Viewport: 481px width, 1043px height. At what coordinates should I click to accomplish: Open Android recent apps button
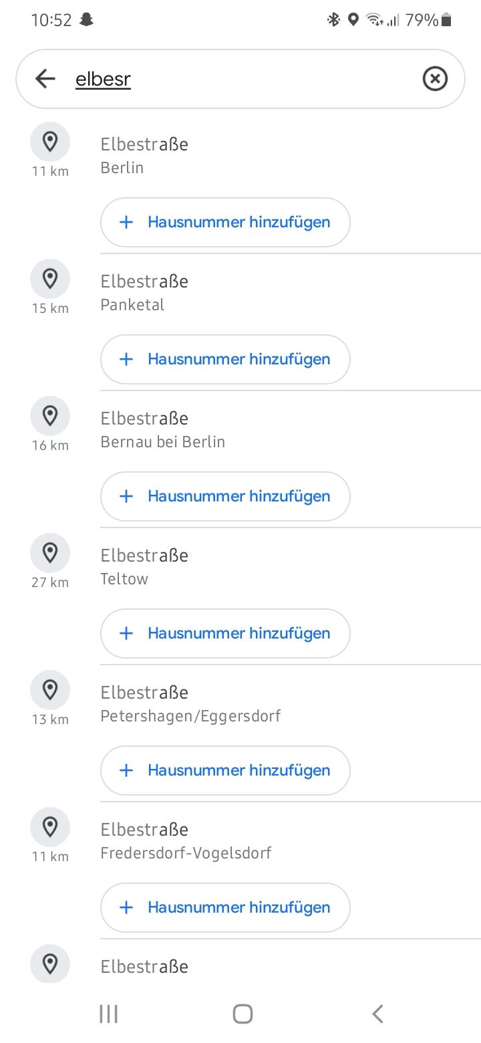pos(108,1014)
